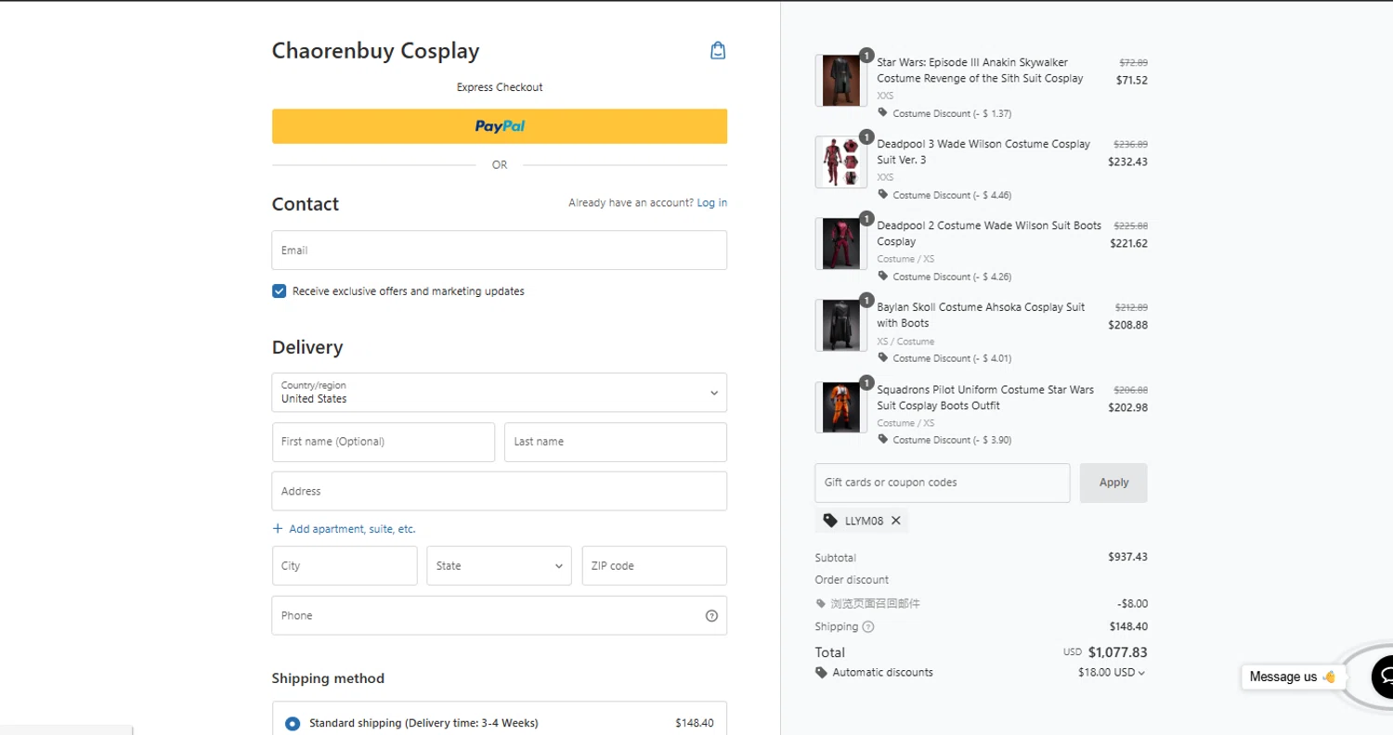Select Standard shipping radio option
The height and width of the screenshot is (735, 1393).
(293, 723)
